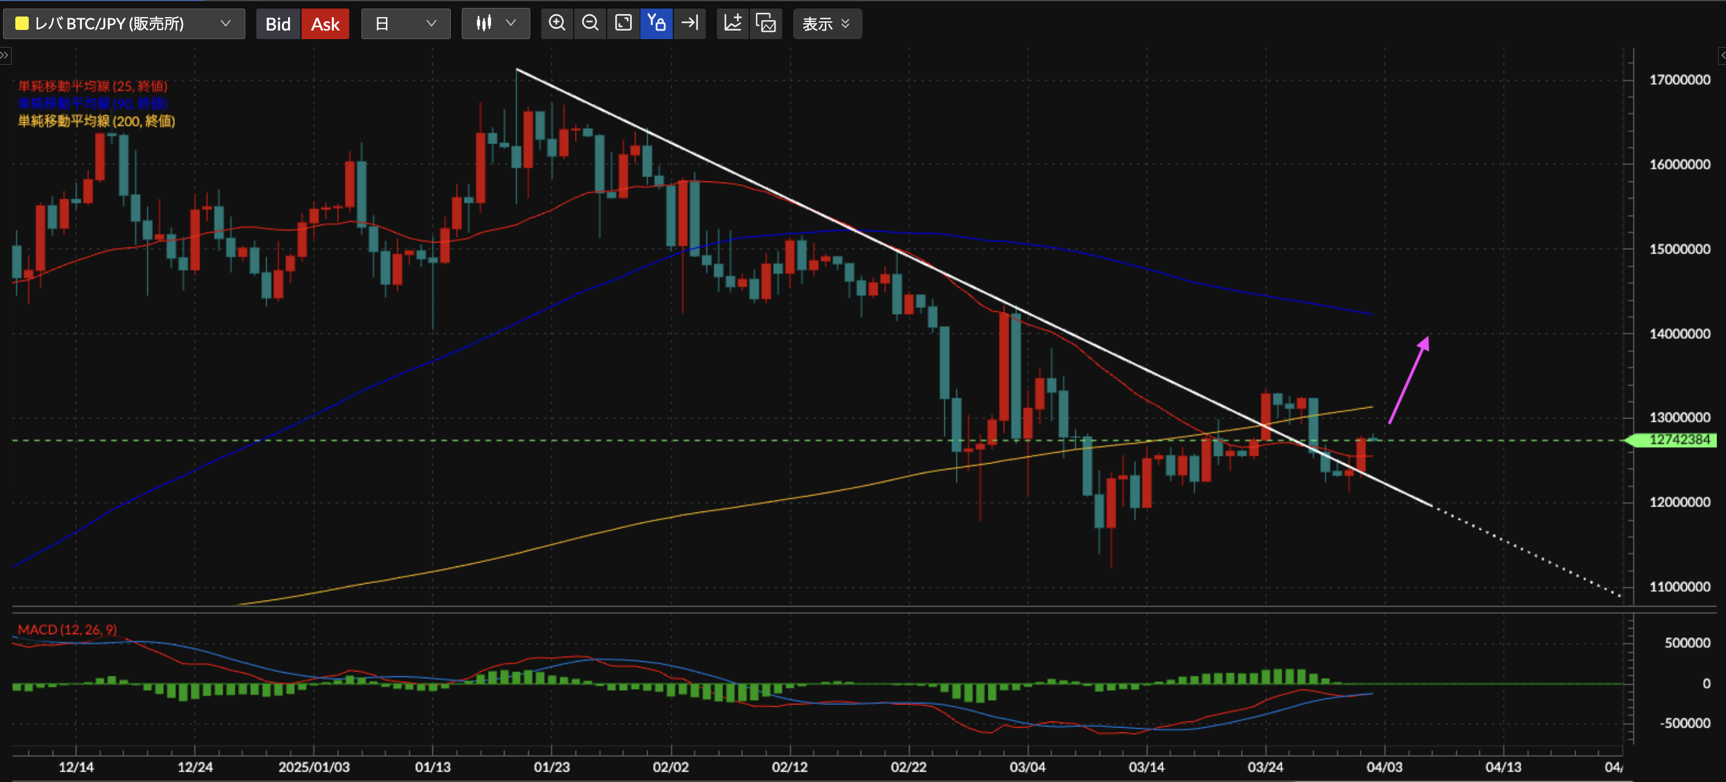This screenshot has width=1726, height=782.
Task: Click the 04/13 date axis label
Action: 1503,767
